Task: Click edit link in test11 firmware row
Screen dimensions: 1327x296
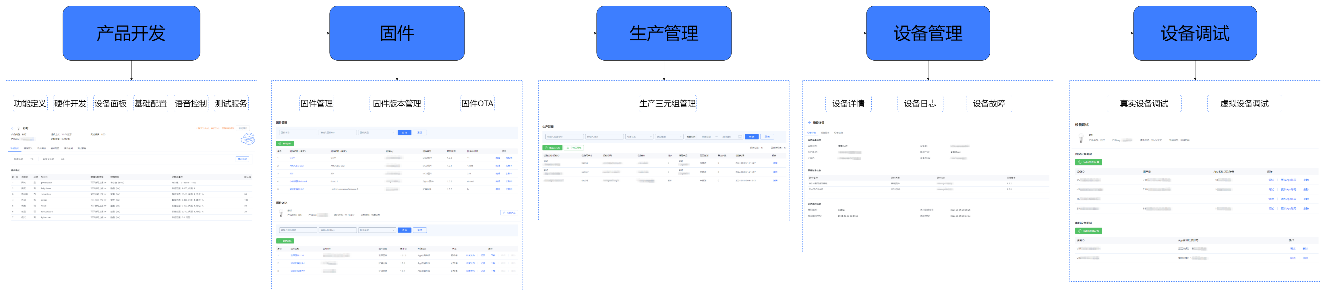Action: tap(498, 158)
